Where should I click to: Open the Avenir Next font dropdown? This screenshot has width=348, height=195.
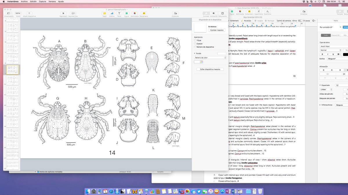[333, 46]
